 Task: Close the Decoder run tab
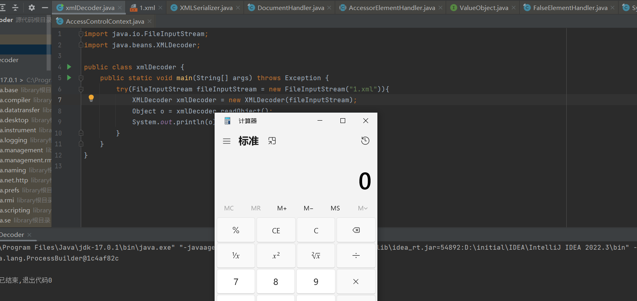click(29, 235)
